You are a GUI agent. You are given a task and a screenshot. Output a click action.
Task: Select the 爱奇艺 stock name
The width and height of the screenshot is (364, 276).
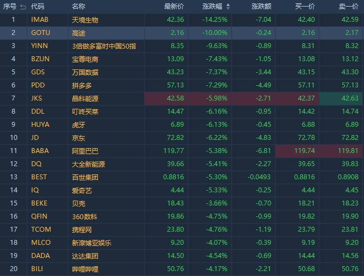coord(82,190)
